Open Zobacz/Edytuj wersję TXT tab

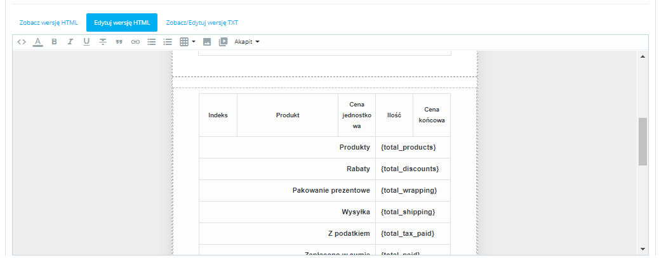(x=202, y=22)
